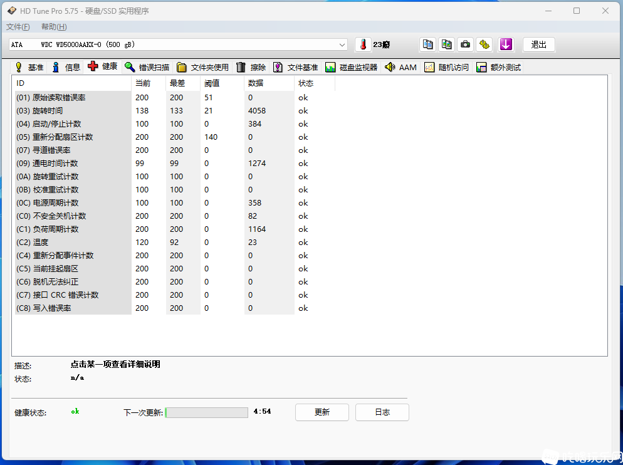Click the purple down-arrow minimize to tray icon

506,44
